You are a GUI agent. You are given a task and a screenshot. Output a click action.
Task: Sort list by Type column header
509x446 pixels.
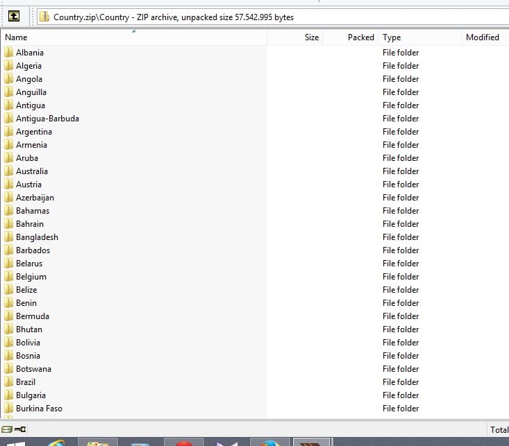(x=419, y=37)
